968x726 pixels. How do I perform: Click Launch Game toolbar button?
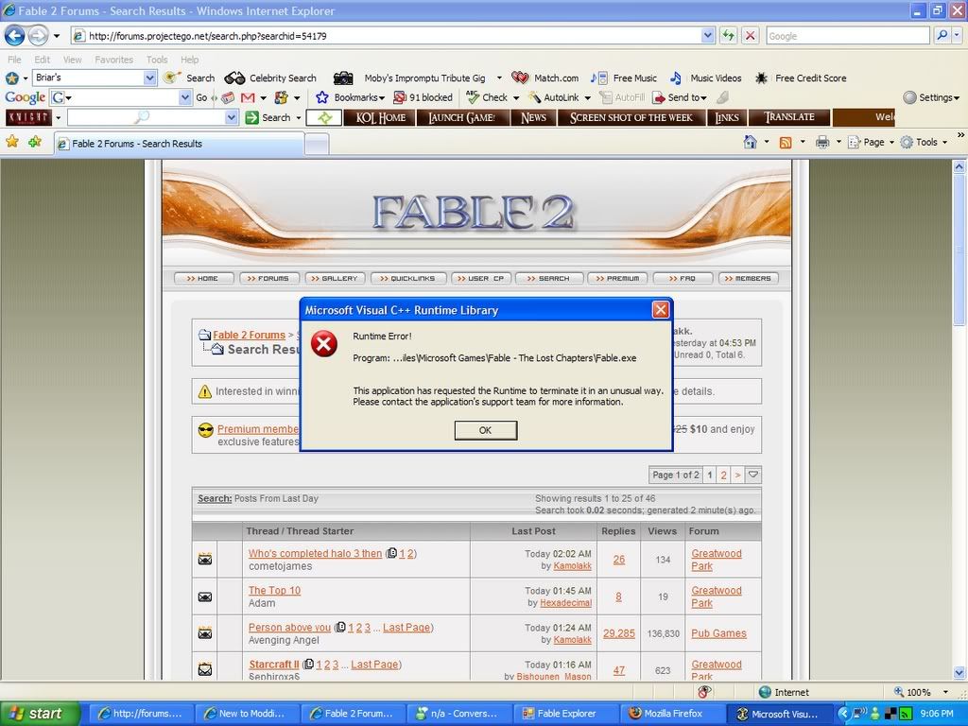pyautogui.click(x=462, y=117)
